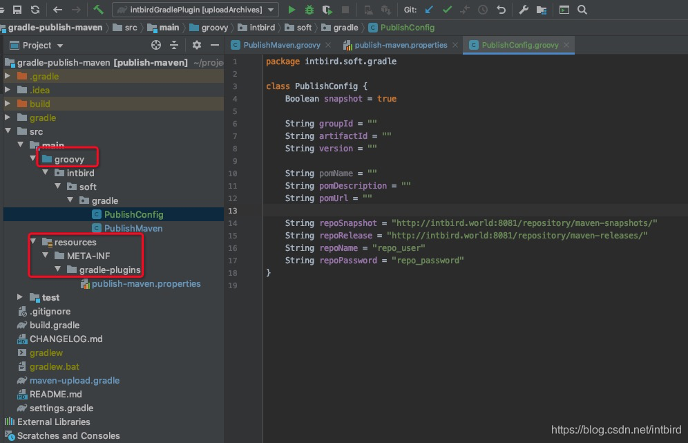Select External Libraries node
This screenshot has width=688, height=443.
(x=48, y=422)
